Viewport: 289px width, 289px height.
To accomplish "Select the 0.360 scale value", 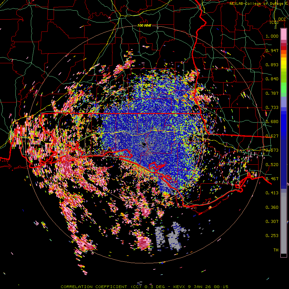I will 272,207.
